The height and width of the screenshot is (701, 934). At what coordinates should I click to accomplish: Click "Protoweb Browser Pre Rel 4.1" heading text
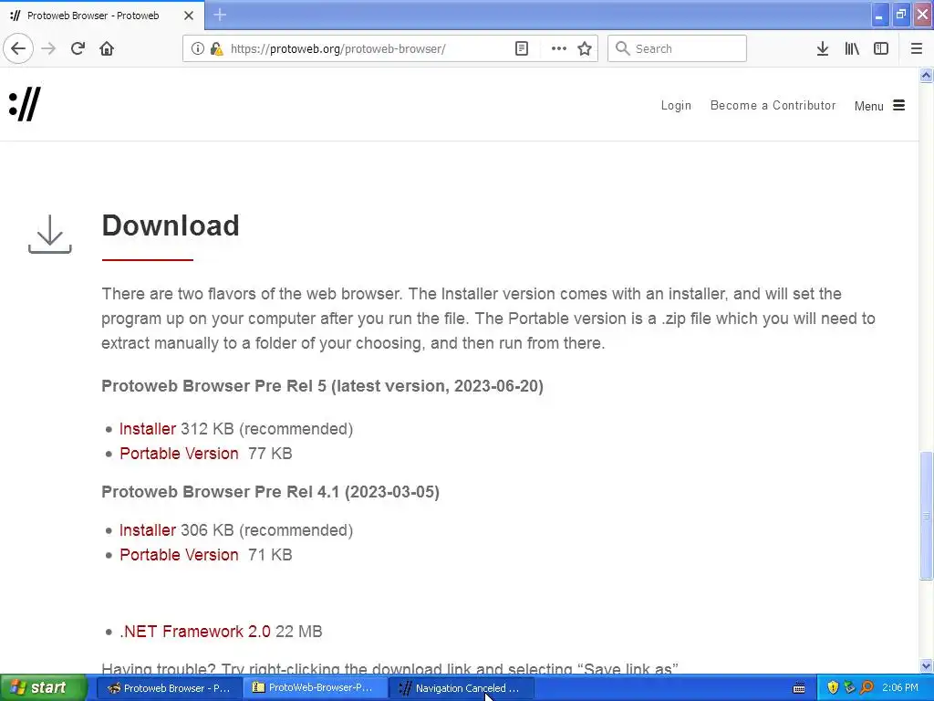point(221,492)
